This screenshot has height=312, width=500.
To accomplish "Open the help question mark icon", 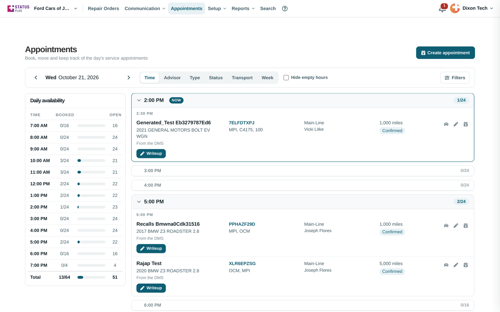I will (285, 8).
